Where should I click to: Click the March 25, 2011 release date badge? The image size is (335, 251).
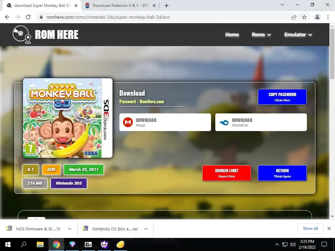tap(84, 170)
